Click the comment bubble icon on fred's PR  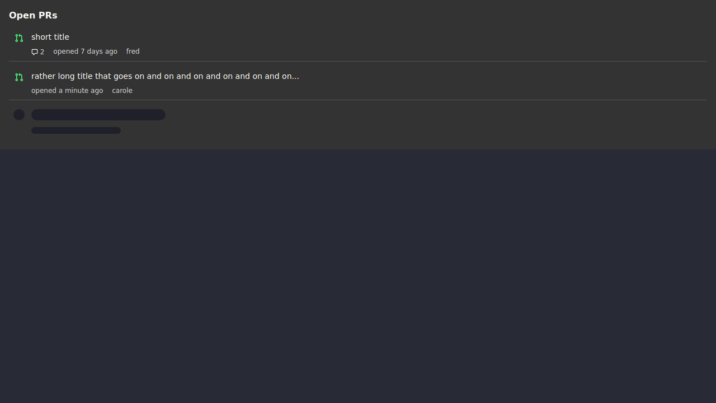pyautogui.click(x=35, y=52)
